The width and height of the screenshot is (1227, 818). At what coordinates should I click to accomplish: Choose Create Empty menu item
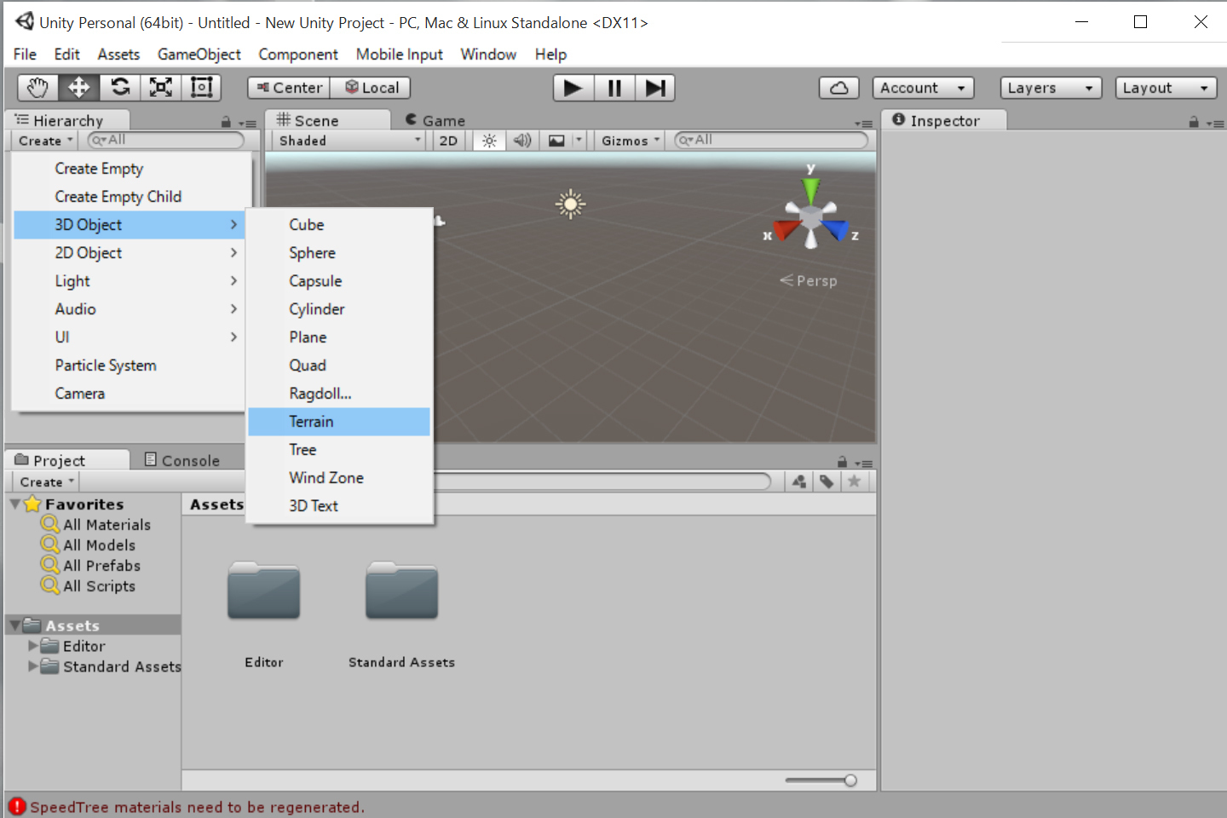(130, 169)
